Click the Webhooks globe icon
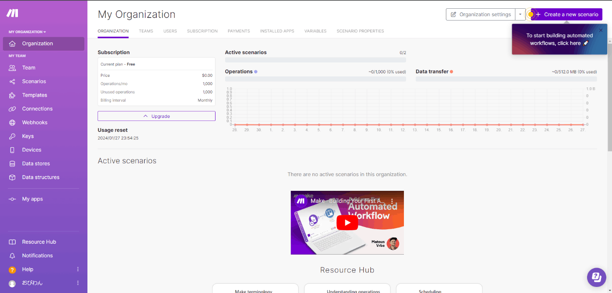612x293 pixels. [12, 123]
